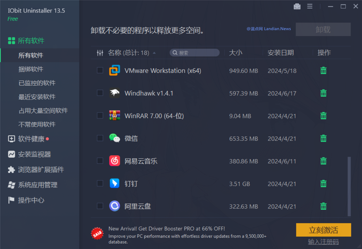Click the trash icon in the 钉钉 row
Screen dimensions: 362x249
tap(323, 184)
